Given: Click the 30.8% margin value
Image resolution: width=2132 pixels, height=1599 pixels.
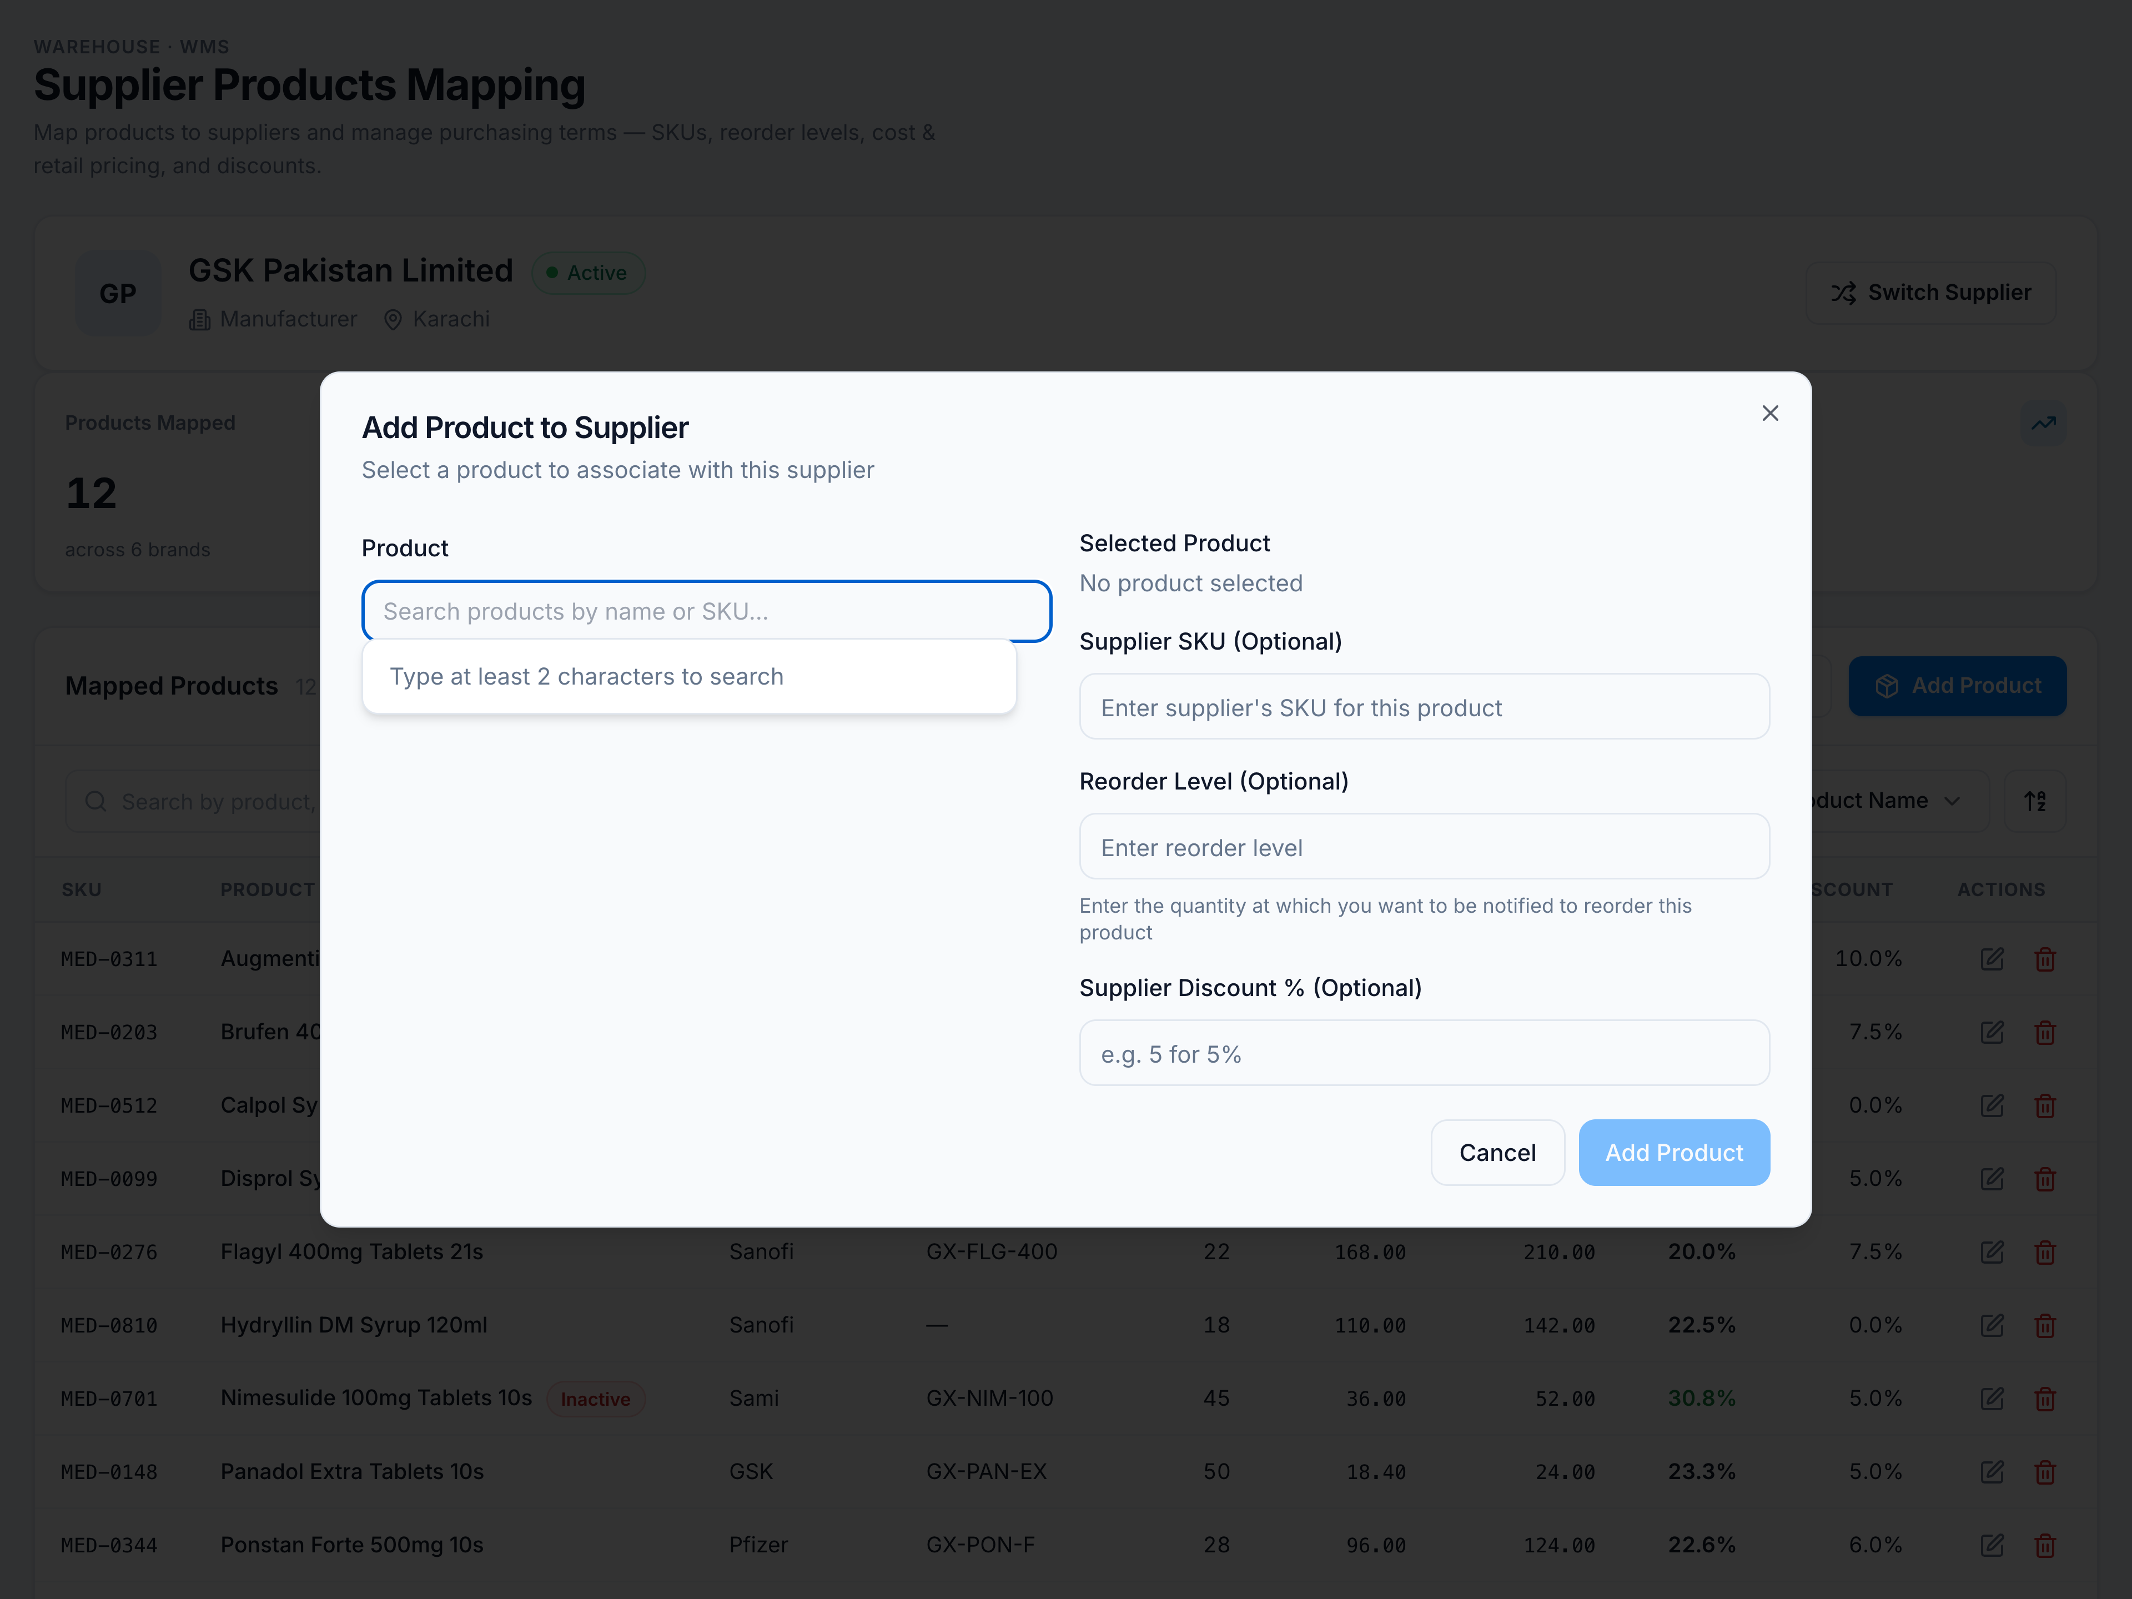Looking at the screenshot, I should [1701, 1397].
